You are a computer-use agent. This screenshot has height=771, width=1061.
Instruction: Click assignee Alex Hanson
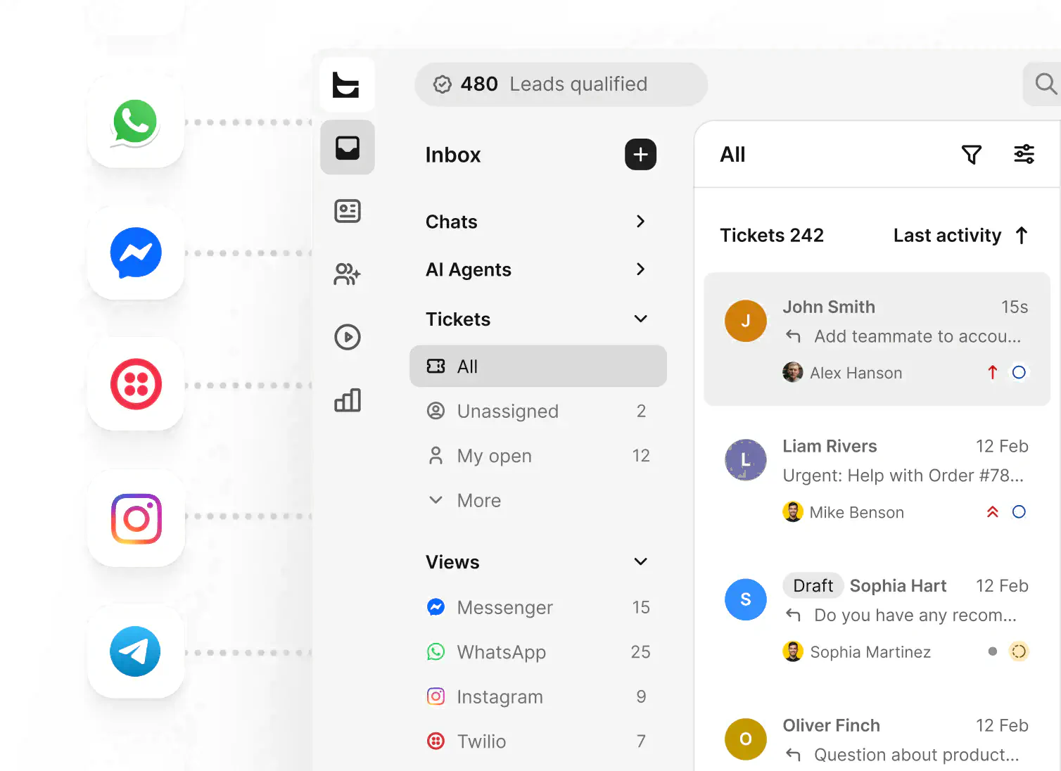point(842,373)
